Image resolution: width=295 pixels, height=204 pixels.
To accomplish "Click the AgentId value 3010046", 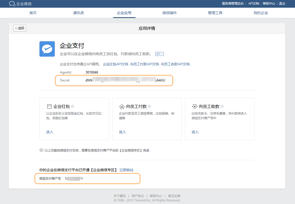I will 92,72.
